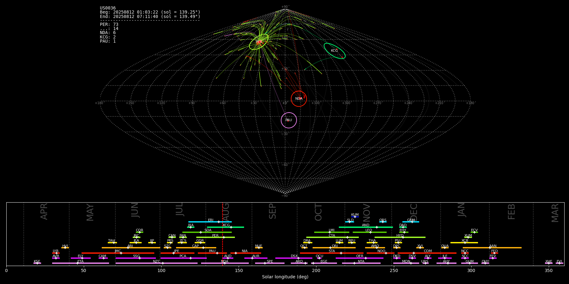Click the SEP month label in the timeline
Image resolution: width=569 pixels, height=284 pixels.
272,211
